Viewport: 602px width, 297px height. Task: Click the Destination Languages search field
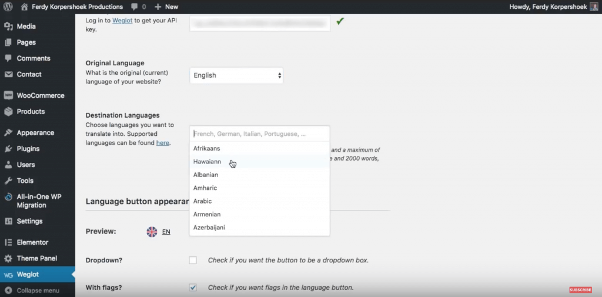(259, 134)
